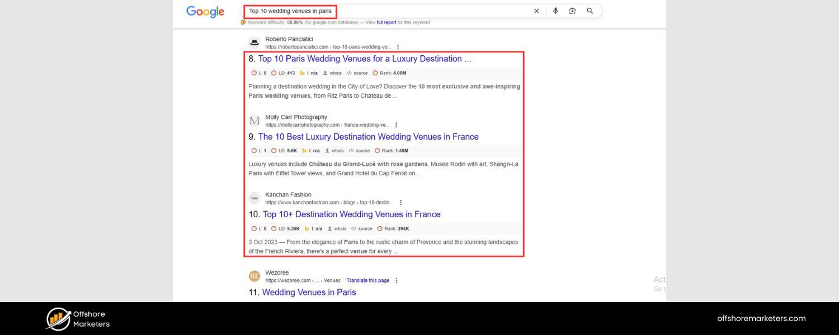Click "whois" in the Roberto Panciatici SEO bar
This screenshot has width=839, height=335.
[x=335, y=73]
